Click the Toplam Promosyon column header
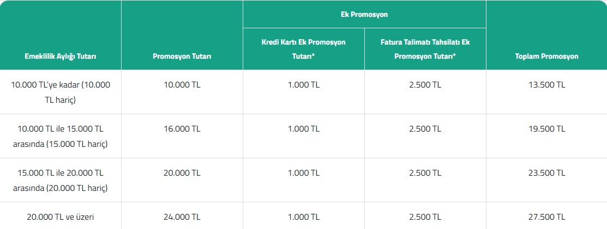The height and width of the screenshot is (229, 607). 546,56
